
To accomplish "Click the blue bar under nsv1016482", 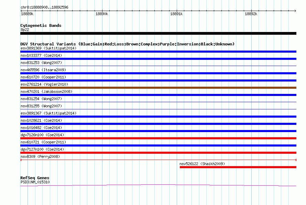I will pos(158,131).
